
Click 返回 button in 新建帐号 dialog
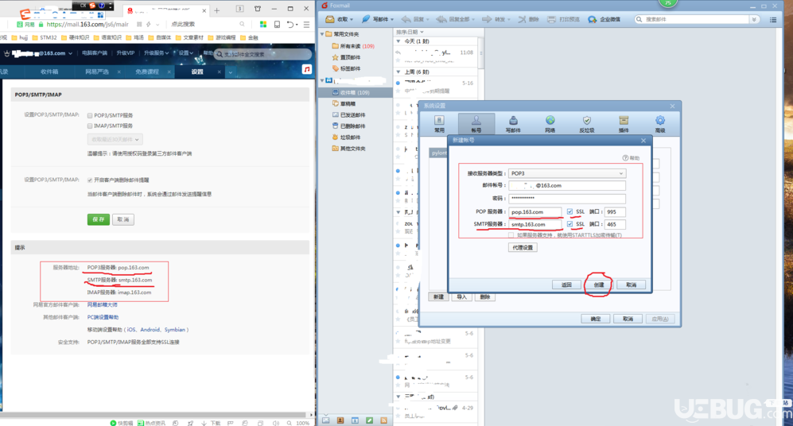pos(566,285)
